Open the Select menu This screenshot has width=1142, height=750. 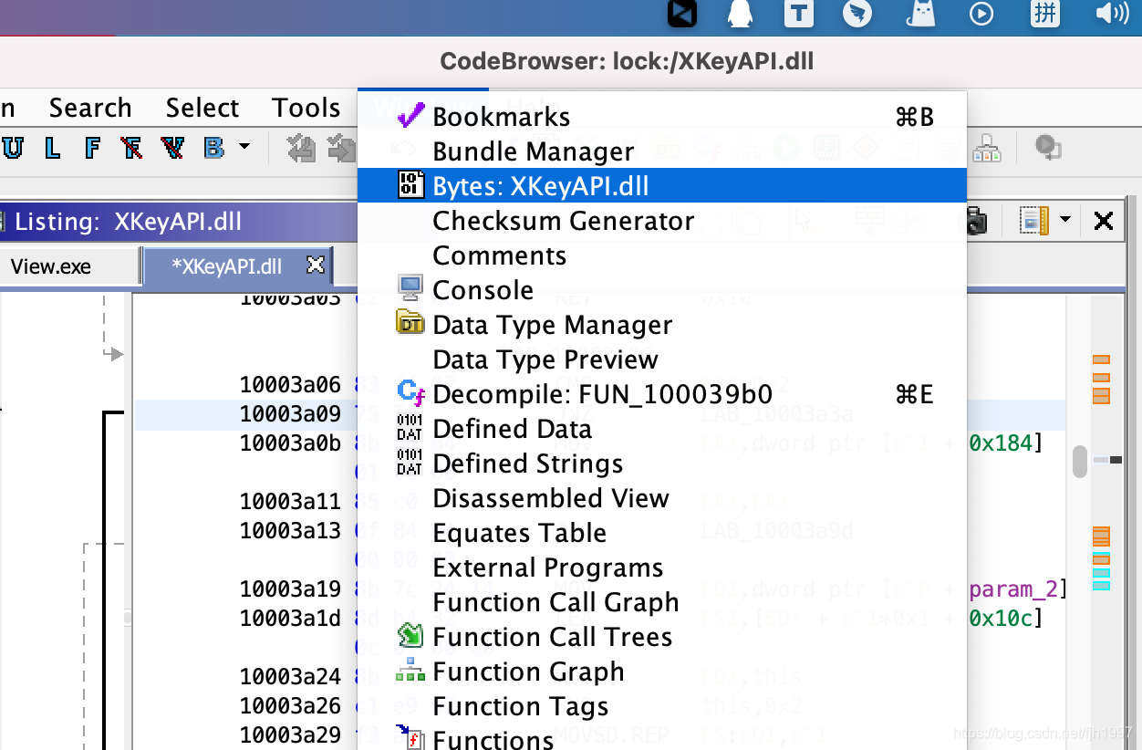pos(202,108)
